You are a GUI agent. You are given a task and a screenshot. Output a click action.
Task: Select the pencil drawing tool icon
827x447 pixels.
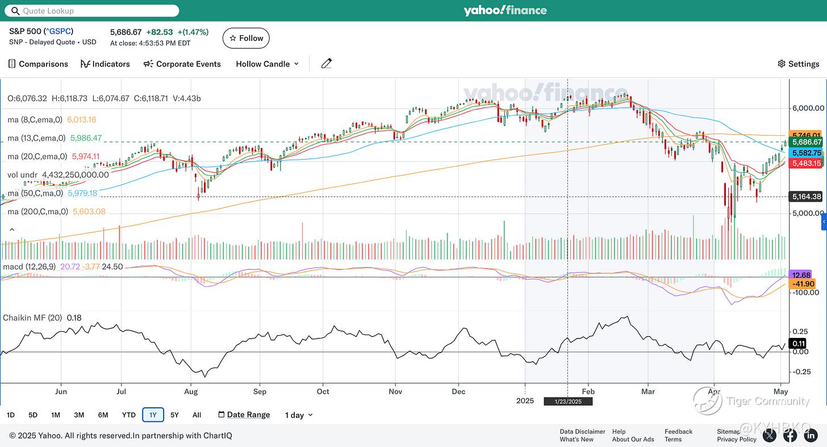[326, 64]
